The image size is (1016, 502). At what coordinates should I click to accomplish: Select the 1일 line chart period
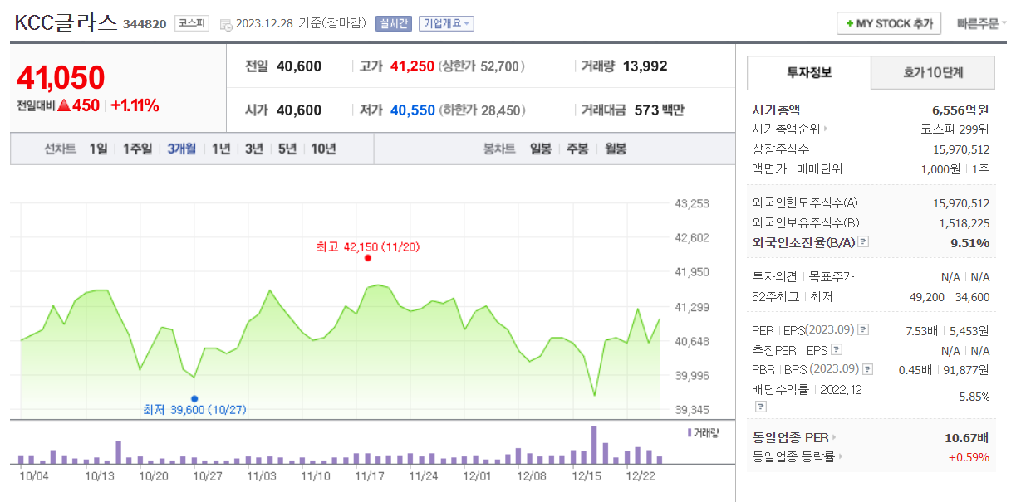pyautogui.click(x=98, y=149)
